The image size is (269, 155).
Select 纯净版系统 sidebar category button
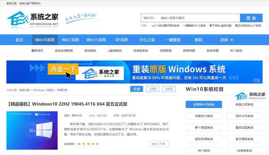point(244,150)
